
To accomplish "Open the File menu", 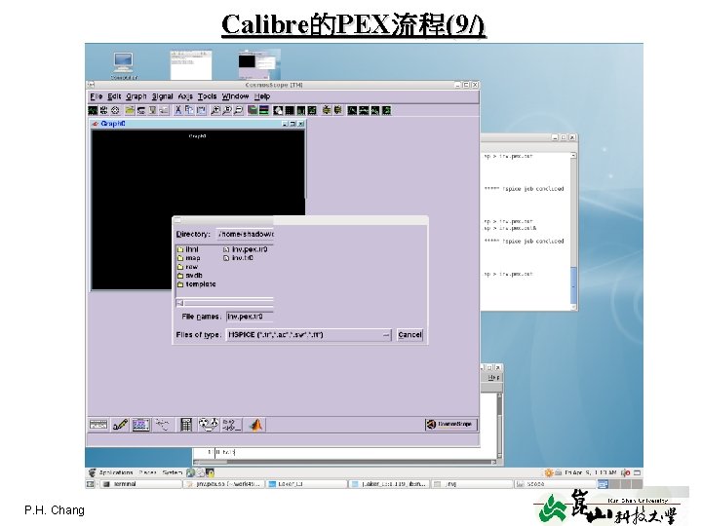I will tap(96, 96).
